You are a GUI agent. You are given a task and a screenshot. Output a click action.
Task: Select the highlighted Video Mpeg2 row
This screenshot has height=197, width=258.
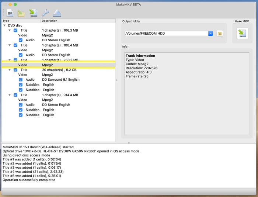(x=58, y=65)
